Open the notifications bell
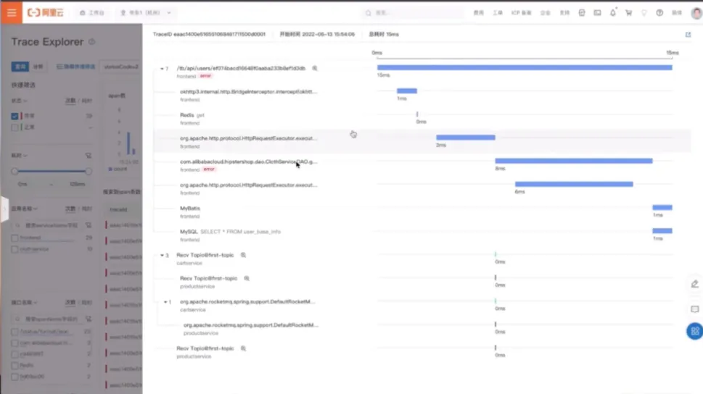 [613, 13]
